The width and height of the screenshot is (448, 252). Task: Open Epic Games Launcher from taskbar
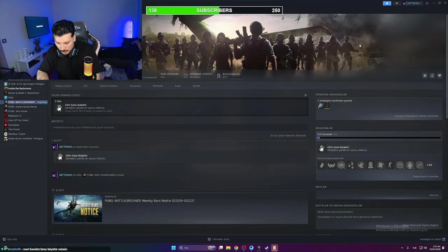(x=259, y=248)
